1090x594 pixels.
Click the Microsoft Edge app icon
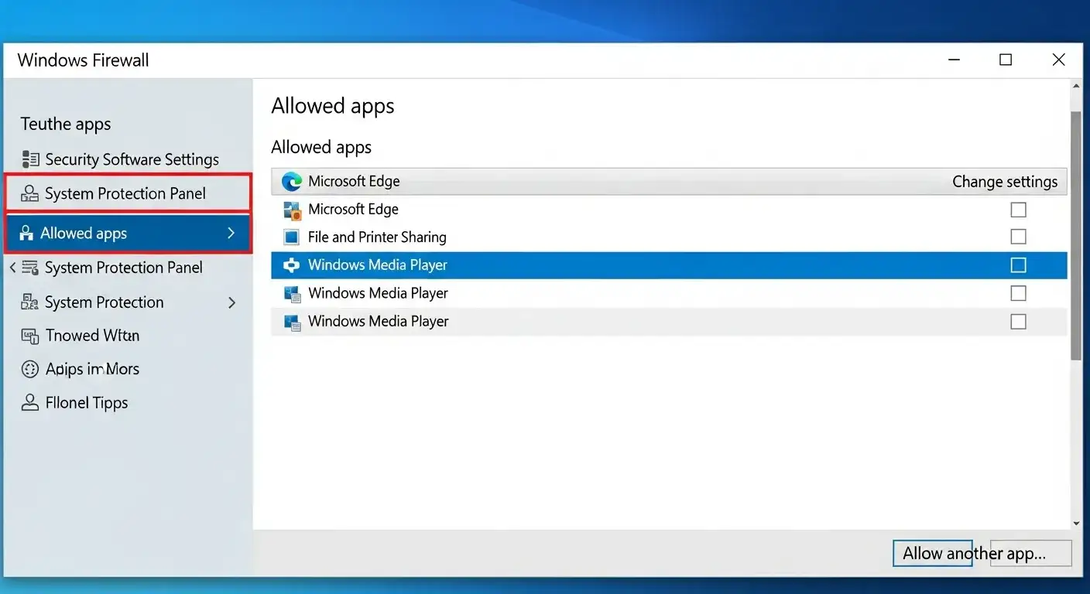pos(291,181)
